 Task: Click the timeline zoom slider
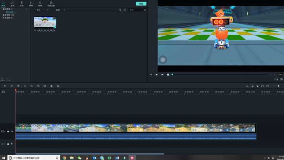click(x=278, y=86)
